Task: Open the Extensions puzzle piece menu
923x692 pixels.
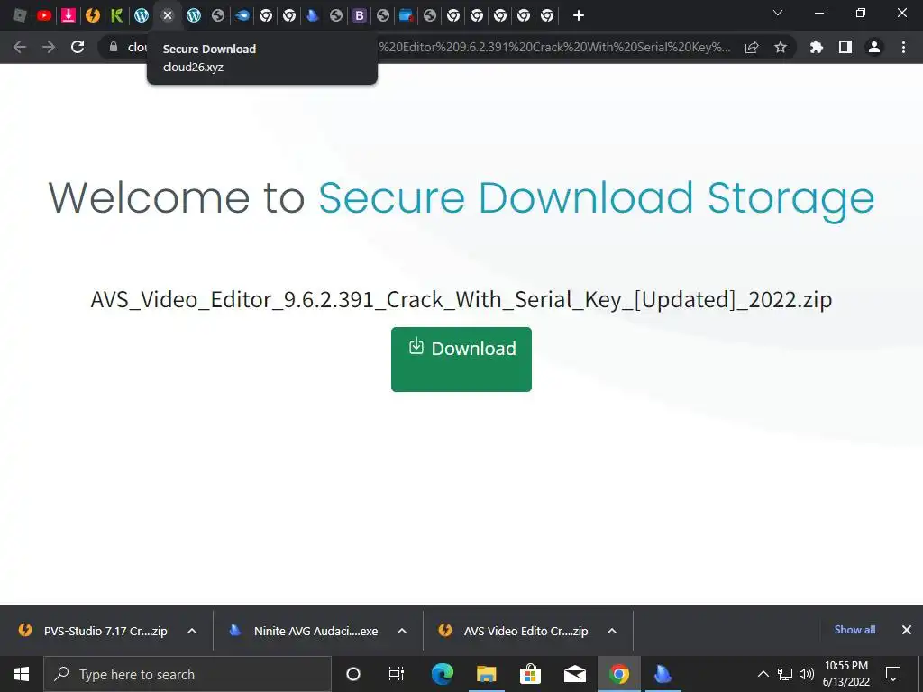Action: [817, 47]
